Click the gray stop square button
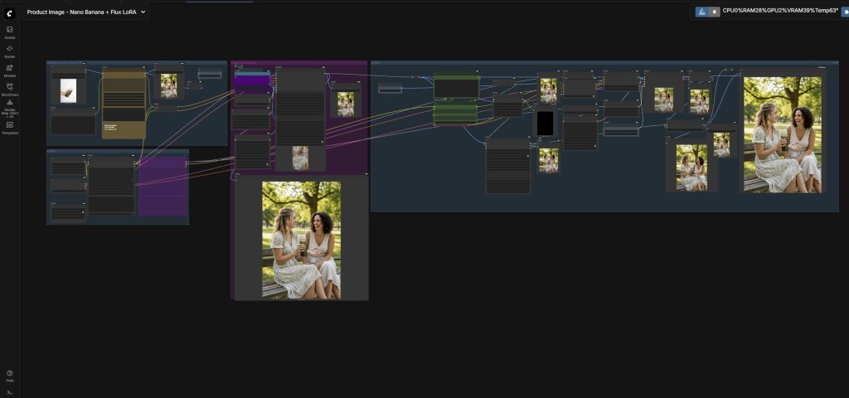 [x=714, y=12]
